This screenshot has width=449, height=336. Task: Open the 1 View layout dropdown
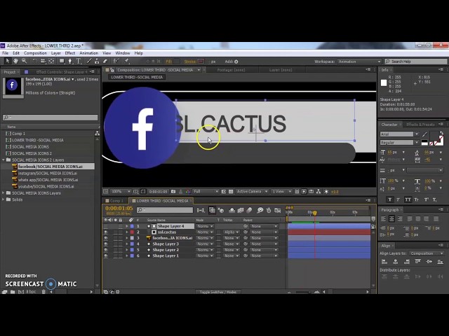(x=281, y=191)
